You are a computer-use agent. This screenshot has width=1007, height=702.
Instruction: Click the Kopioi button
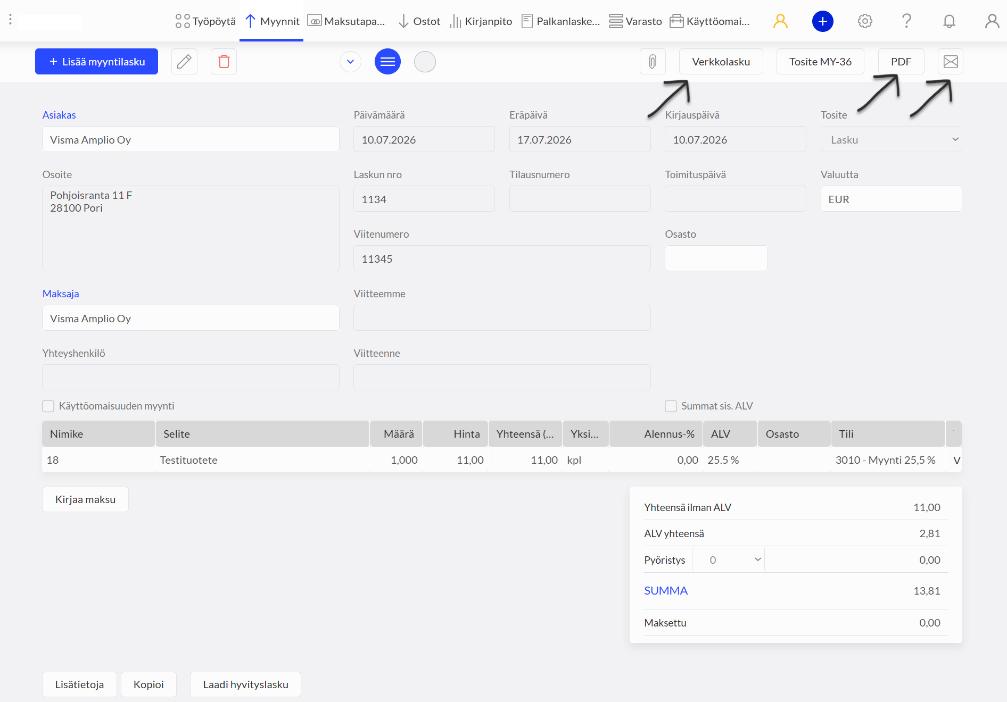pos(148,684)
